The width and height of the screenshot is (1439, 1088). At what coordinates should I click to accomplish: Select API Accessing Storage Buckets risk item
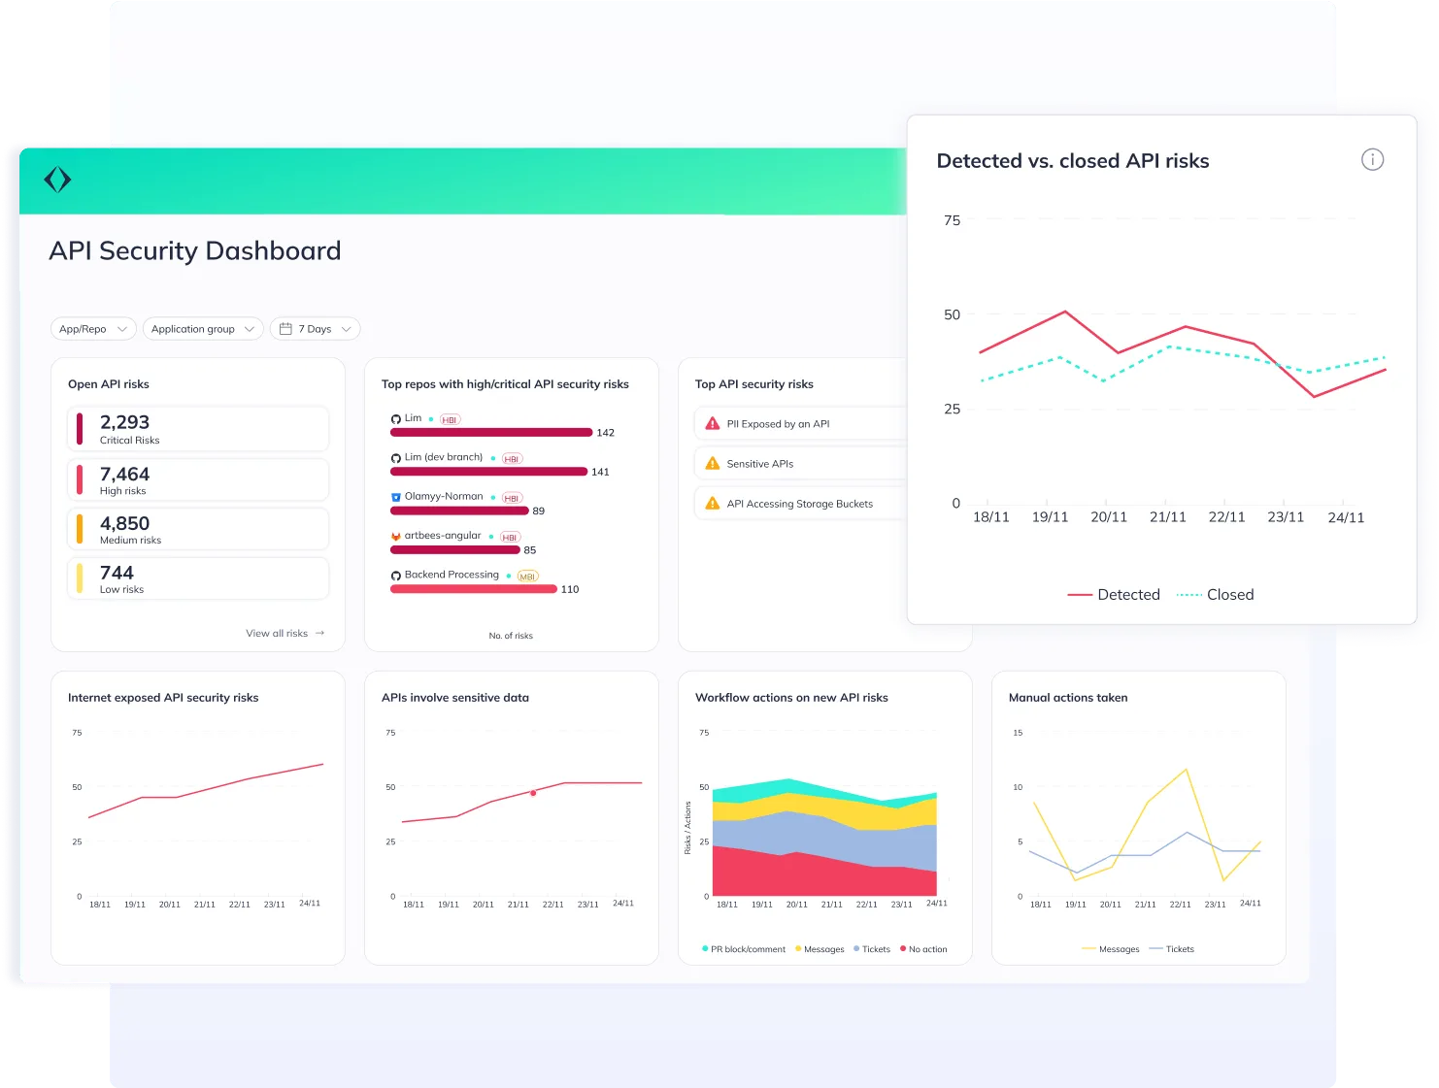[x=800, y=503]
